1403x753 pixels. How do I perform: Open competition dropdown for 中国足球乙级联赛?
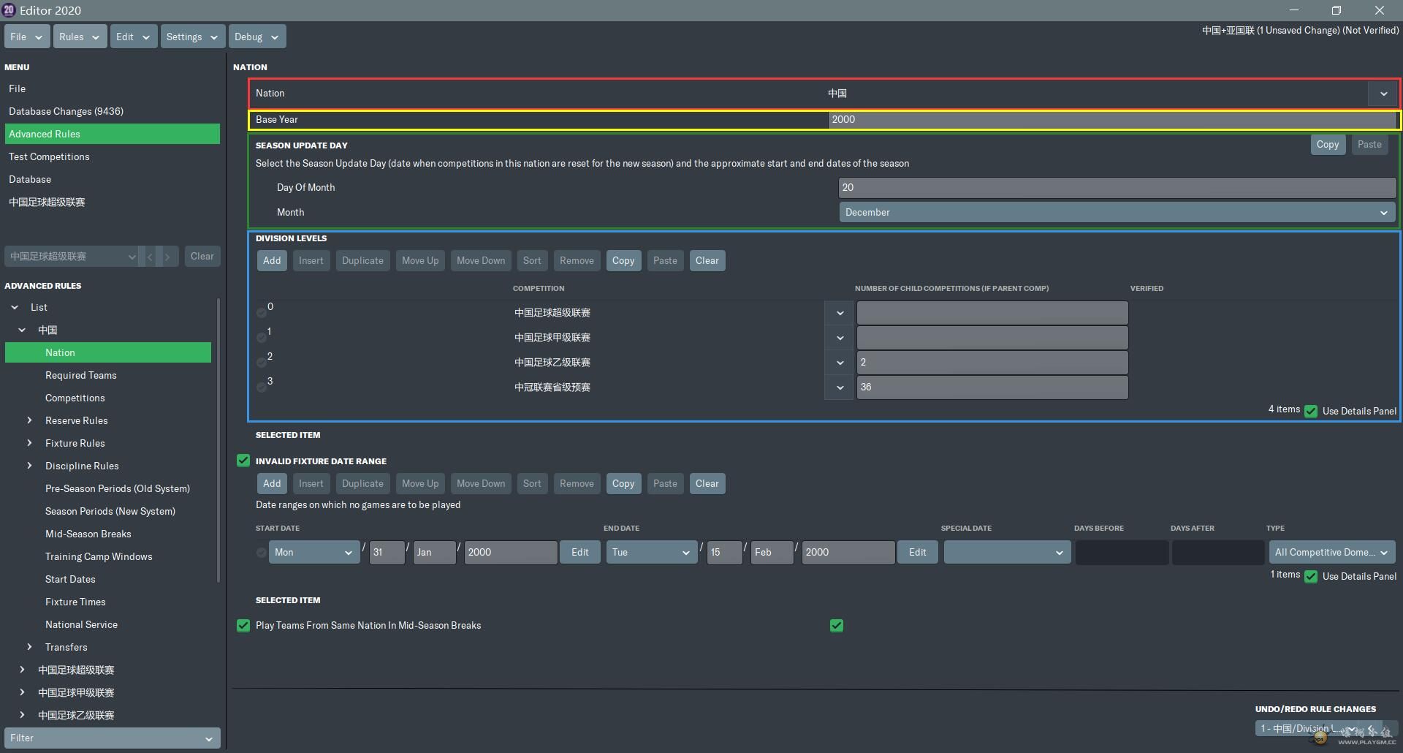point(840,363)
